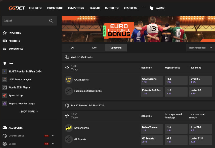
Task: Click the Soccer ball icon
Action: (x=5, y=144)
